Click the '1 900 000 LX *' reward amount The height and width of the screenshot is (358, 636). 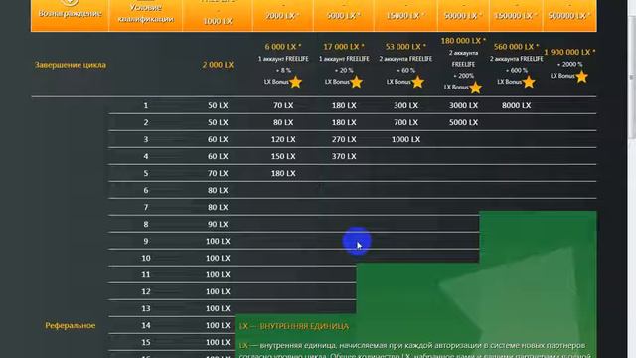pyautogui.click(x=569, y=52)
